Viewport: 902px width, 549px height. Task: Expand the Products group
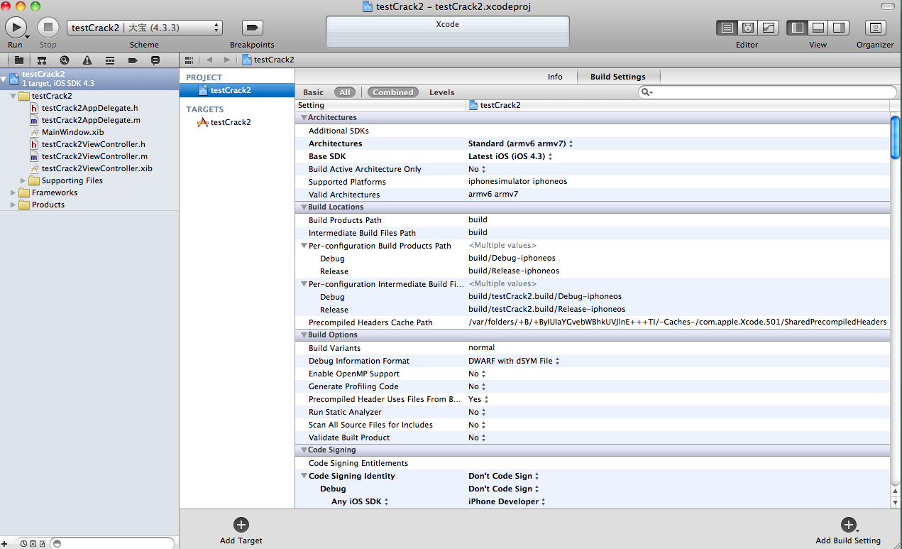point(13,205)
